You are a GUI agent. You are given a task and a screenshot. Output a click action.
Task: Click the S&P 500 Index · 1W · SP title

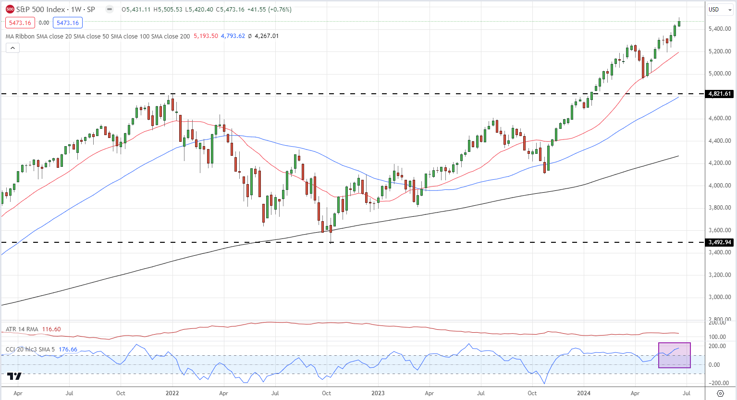click(56, 9)
